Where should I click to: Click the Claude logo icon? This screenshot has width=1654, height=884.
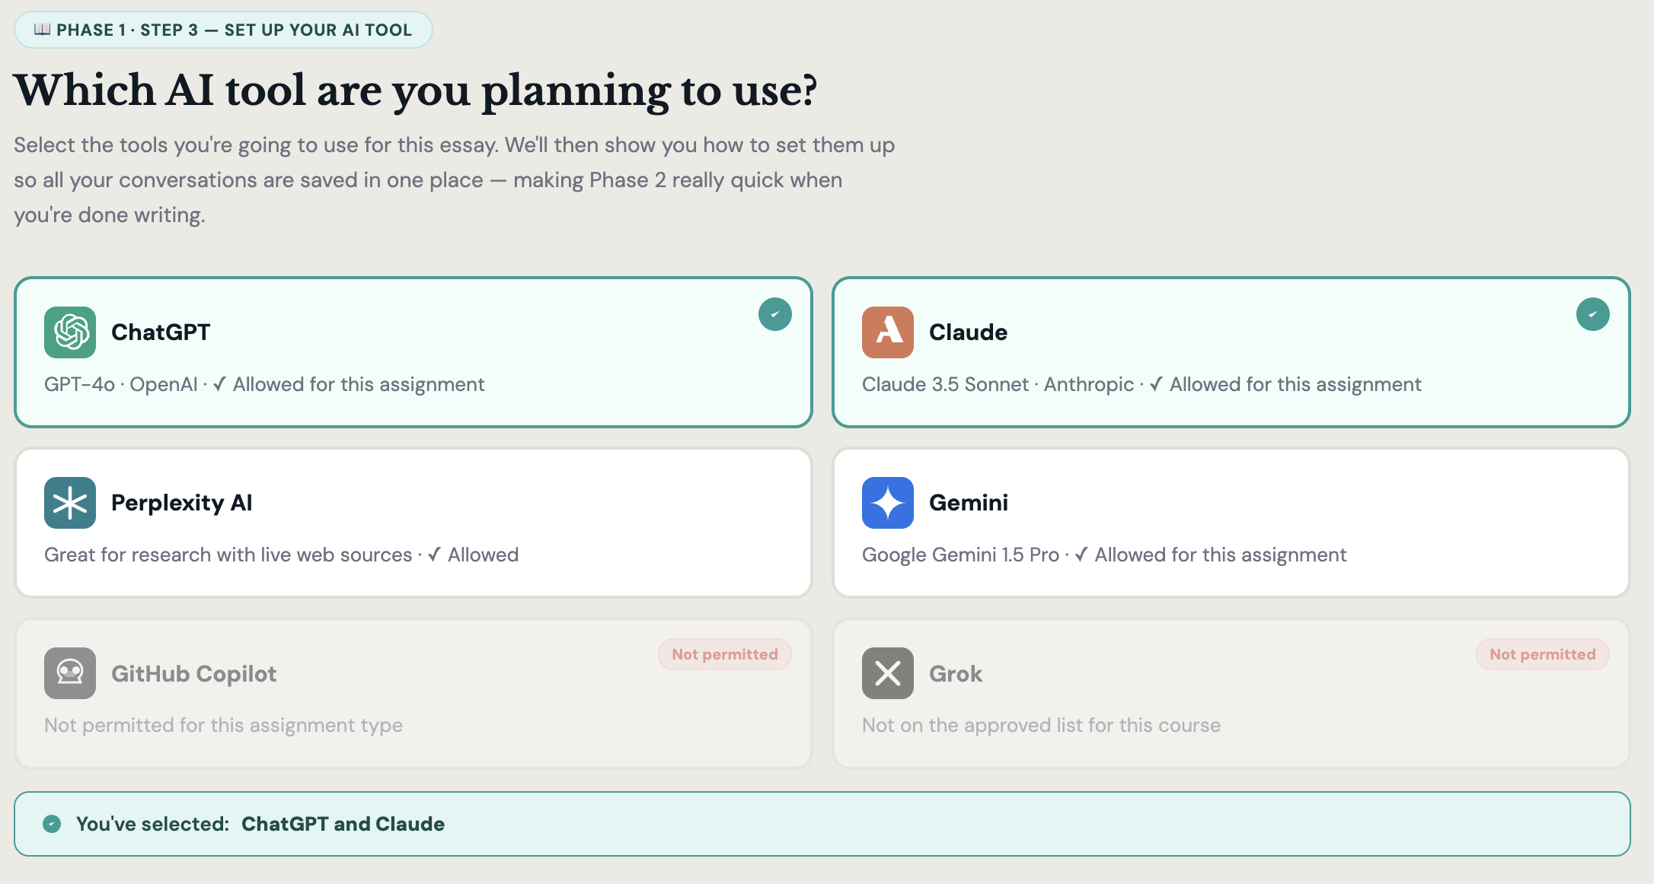[x=887, y=332]
